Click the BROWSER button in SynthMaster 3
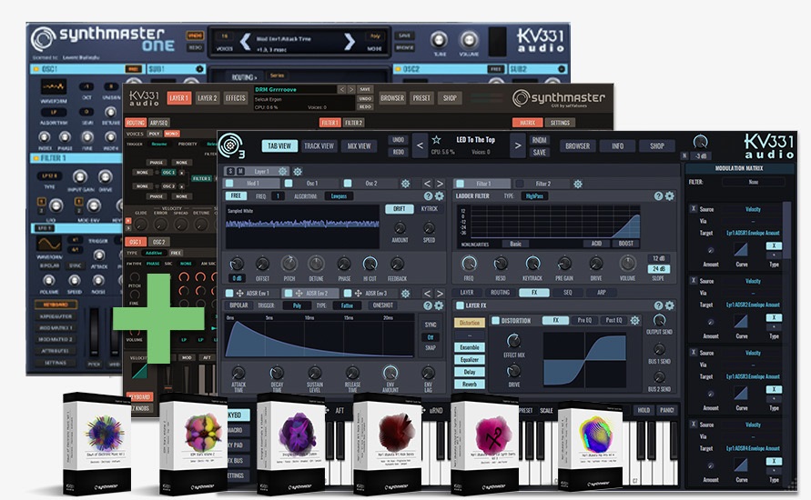The width and height of the screenshot is (811, 500). click(577, 146)
